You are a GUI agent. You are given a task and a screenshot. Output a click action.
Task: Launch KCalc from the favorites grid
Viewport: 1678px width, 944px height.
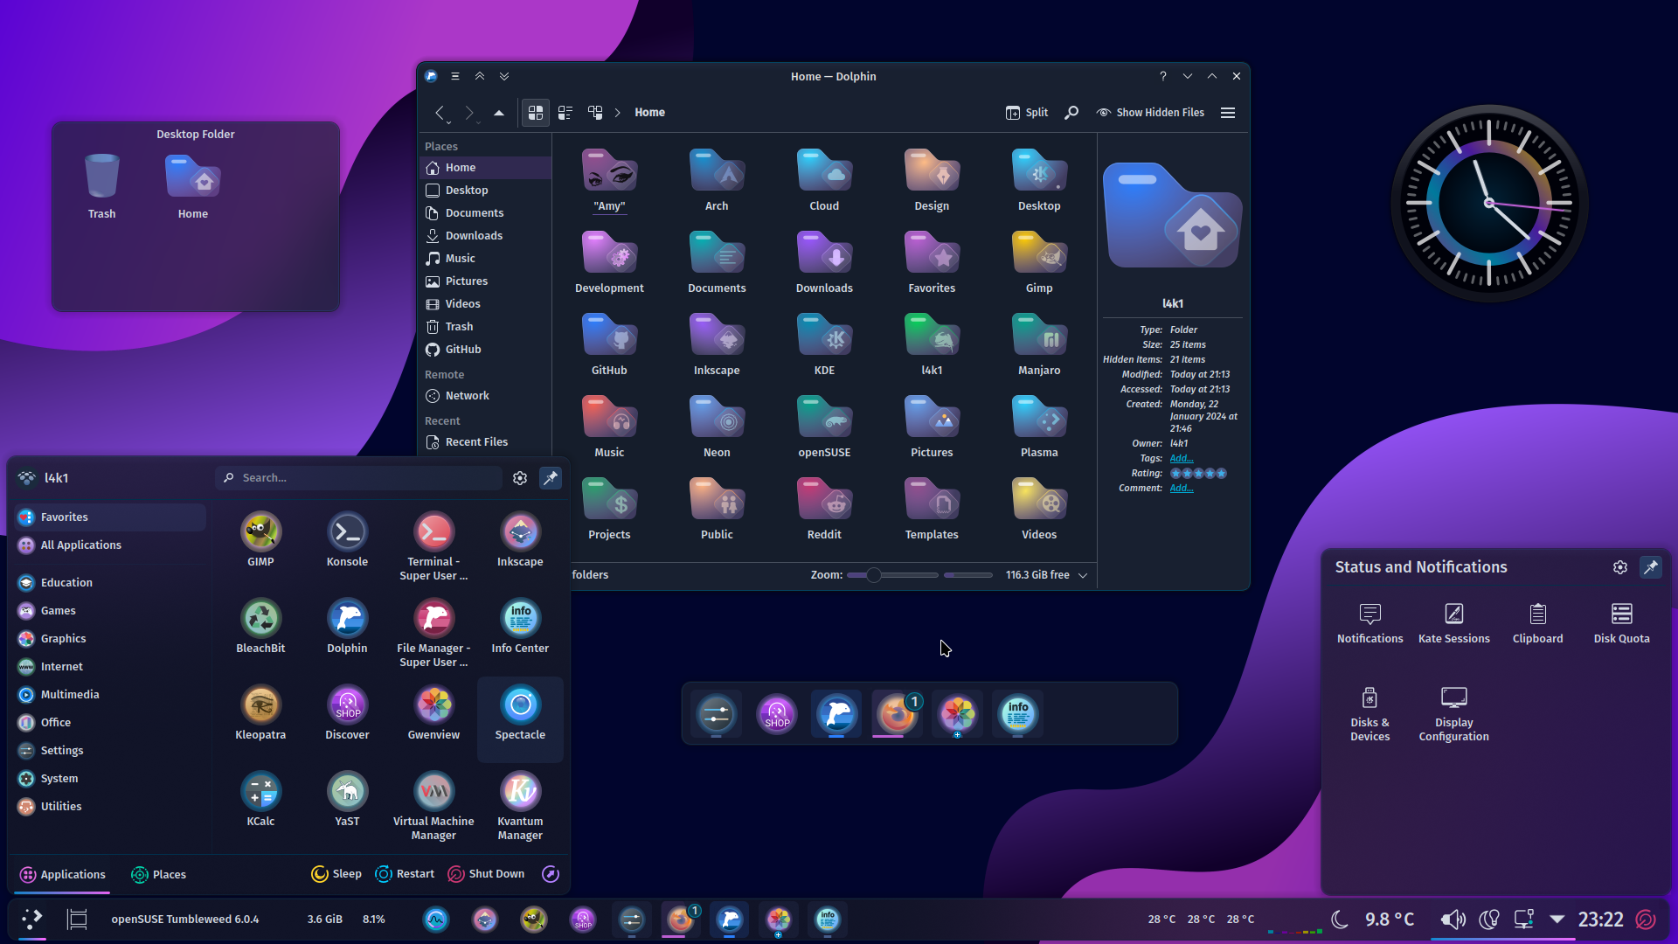(260, 799)
